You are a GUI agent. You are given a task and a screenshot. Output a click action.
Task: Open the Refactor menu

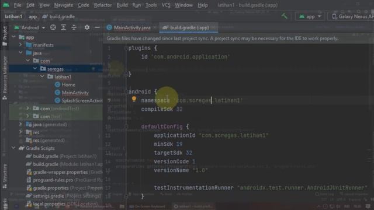pos(103,5)
